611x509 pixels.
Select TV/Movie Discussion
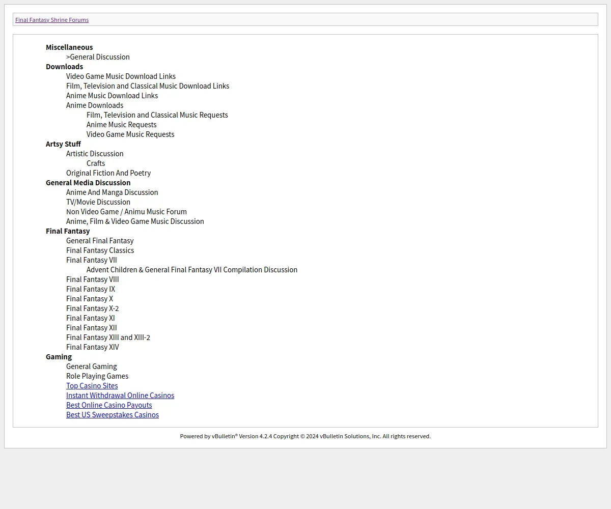[98, 202]
